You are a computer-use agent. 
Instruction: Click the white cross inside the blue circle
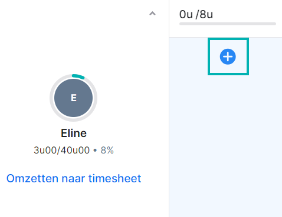228,56
